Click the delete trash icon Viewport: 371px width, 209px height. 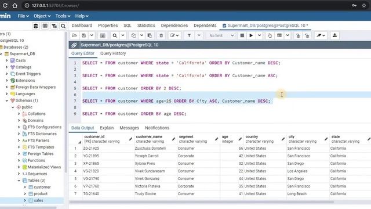pos(161,35)
